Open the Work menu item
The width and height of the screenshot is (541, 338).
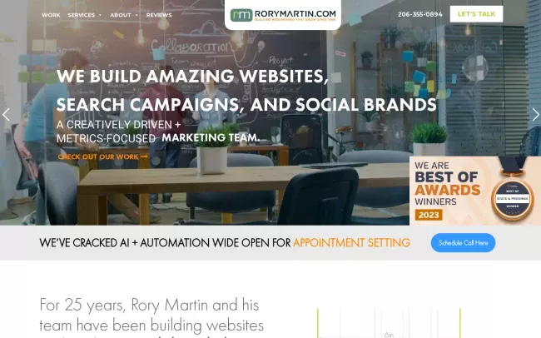click(x=51, y=15)
